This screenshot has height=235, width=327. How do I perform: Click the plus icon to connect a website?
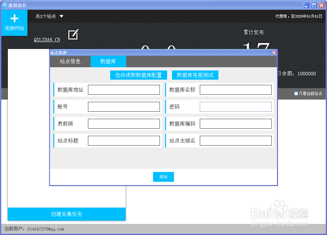14,19
